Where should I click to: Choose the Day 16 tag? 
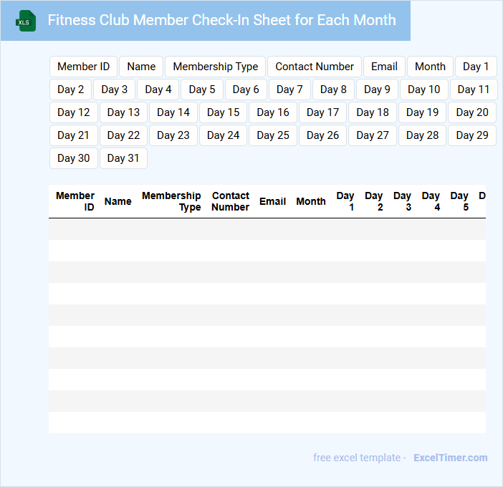point(273,112)
